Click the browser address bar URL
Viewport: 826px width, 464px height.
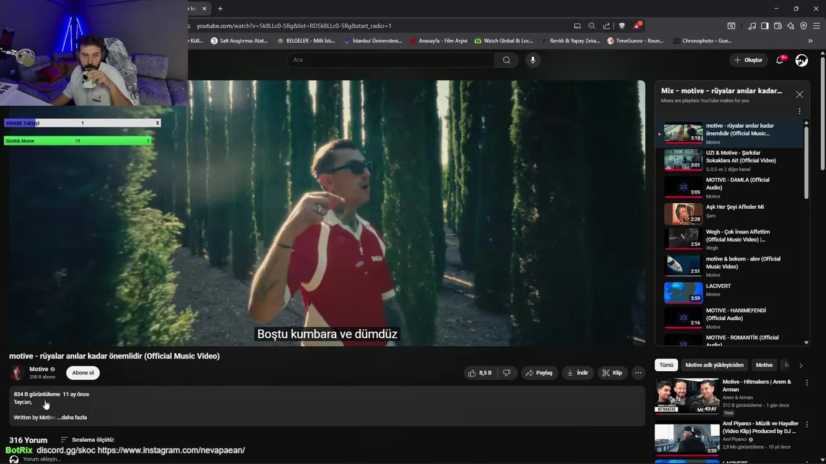pos(294,26)
